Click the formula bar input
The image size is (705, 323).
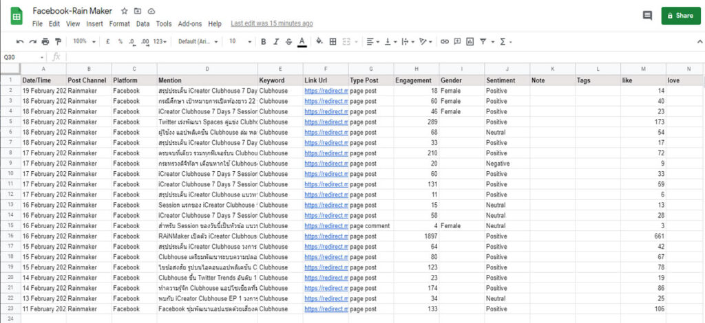384,58
